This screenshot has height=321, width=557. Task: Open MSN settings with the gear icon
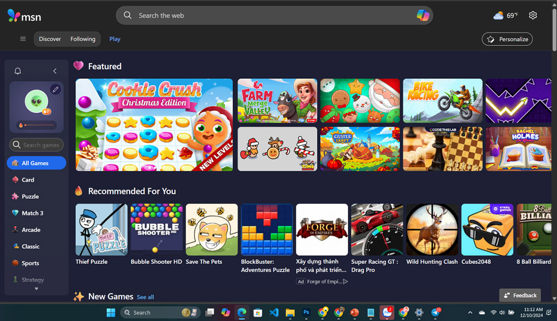coord(533,15)
